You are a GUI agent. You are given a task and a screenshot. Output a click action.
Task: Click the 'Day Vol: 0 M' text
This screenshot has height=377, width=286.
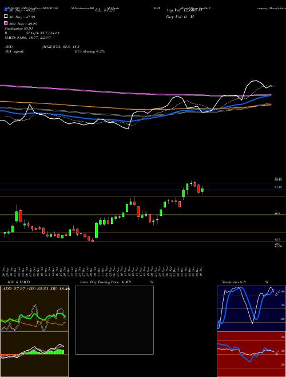click(x=180, y=17)
